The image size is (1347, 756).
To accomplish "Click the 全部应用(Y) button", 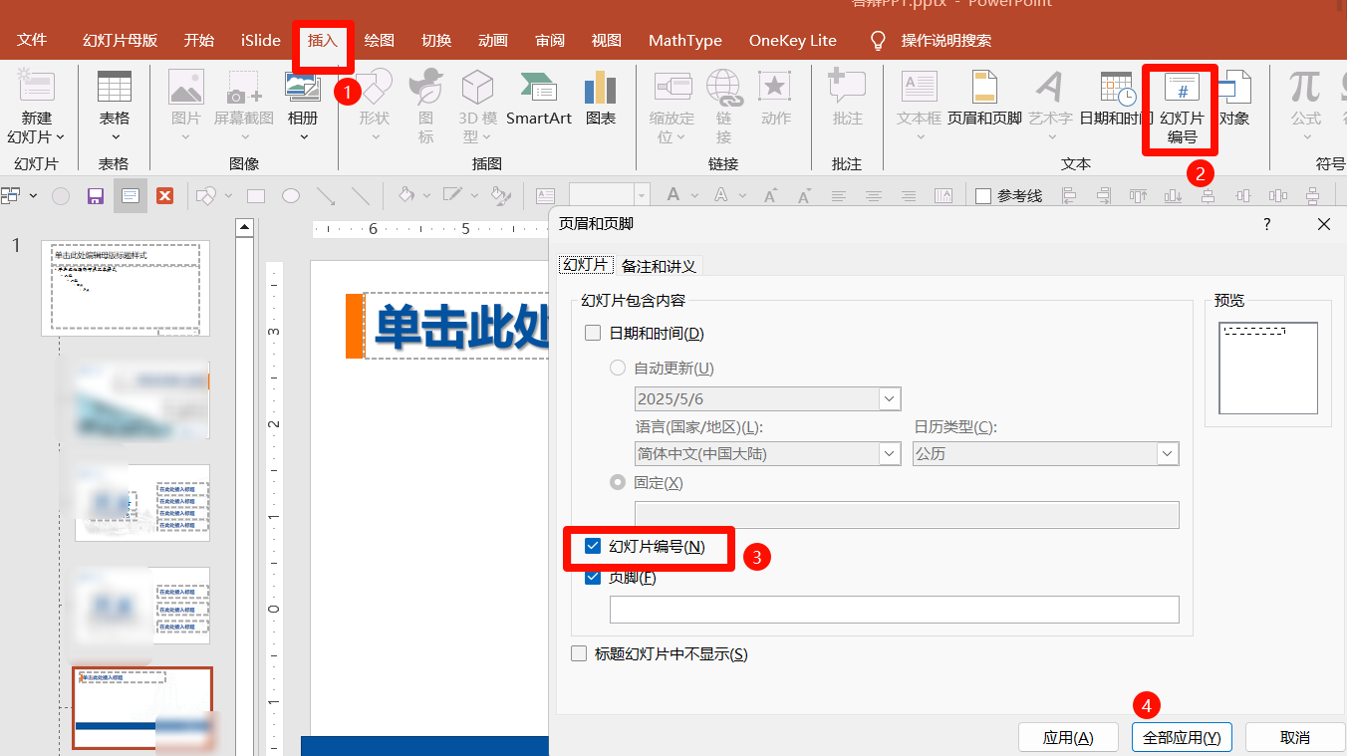I will point(1182,737).
